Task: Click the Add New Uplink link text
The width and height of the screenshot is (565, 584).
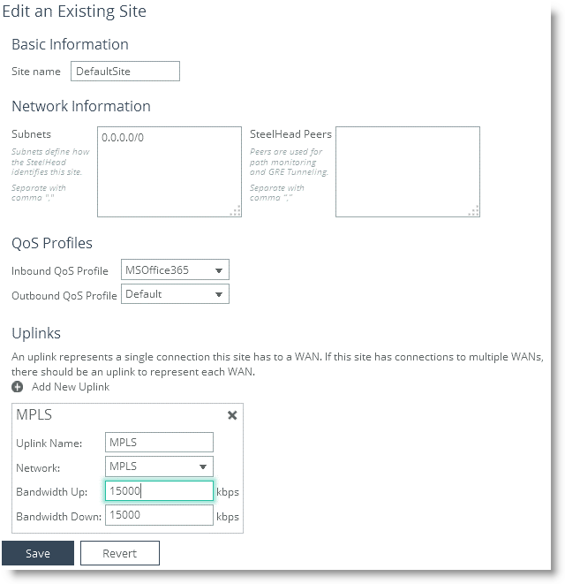Action: 71,387
